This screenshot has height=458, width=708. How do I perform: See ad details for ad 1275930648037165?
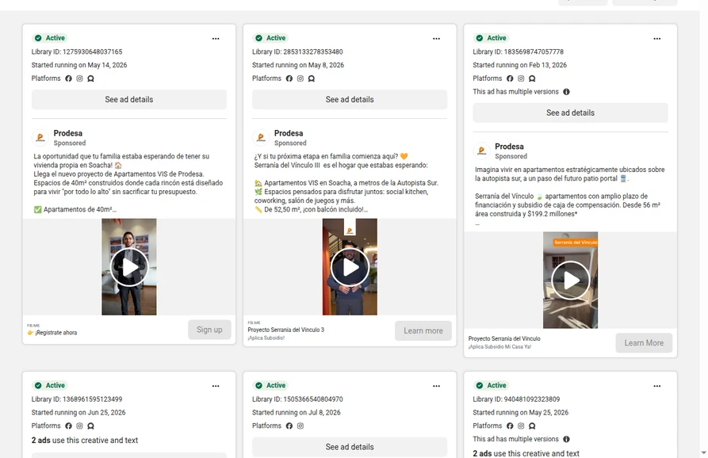[x=129, y=100]
